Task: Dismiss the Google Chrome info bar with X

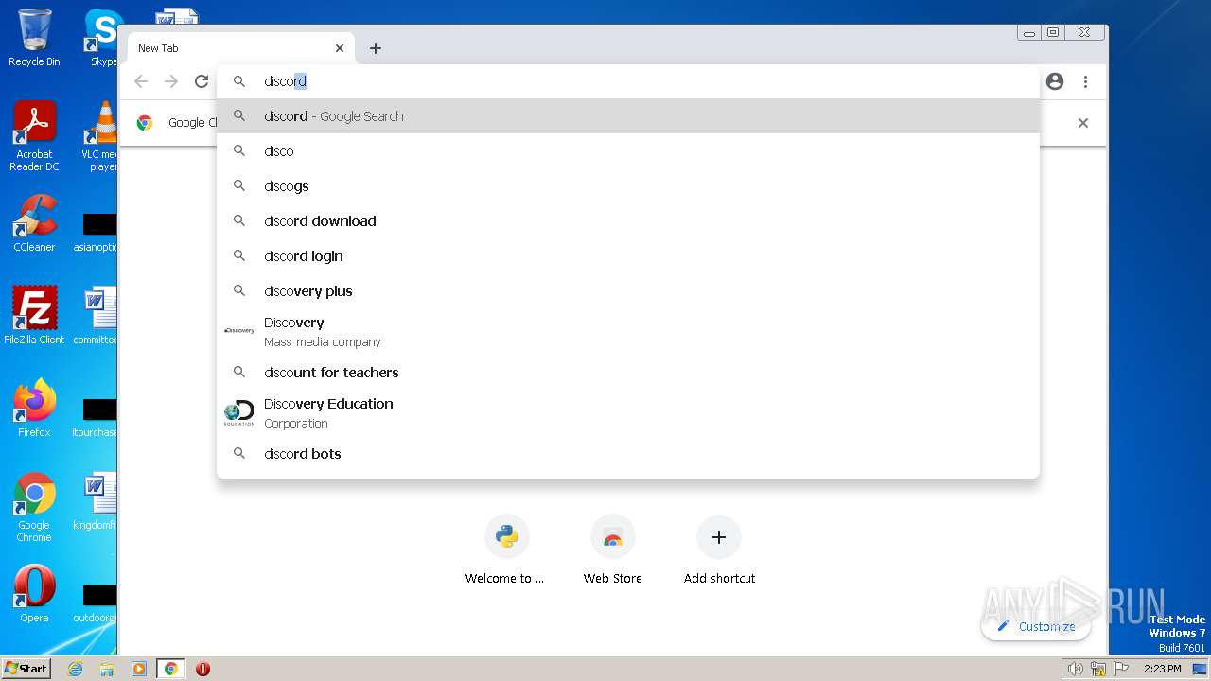Action: point(1083,123)
